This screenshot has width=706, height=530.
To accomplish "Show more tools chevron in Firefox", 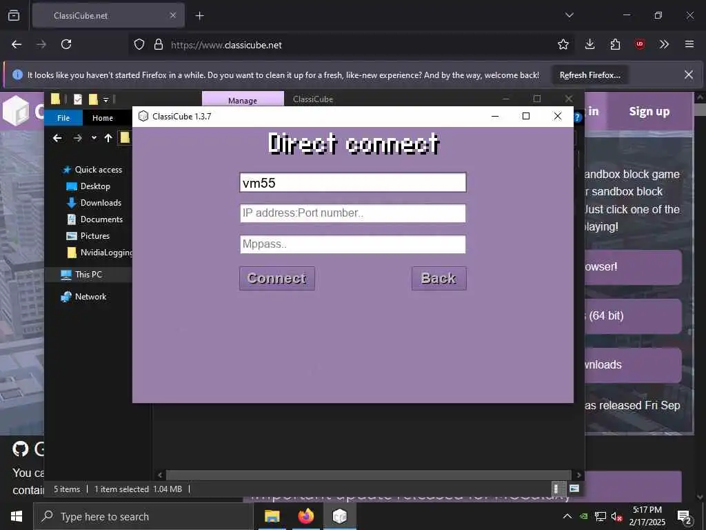I will 664,45.
